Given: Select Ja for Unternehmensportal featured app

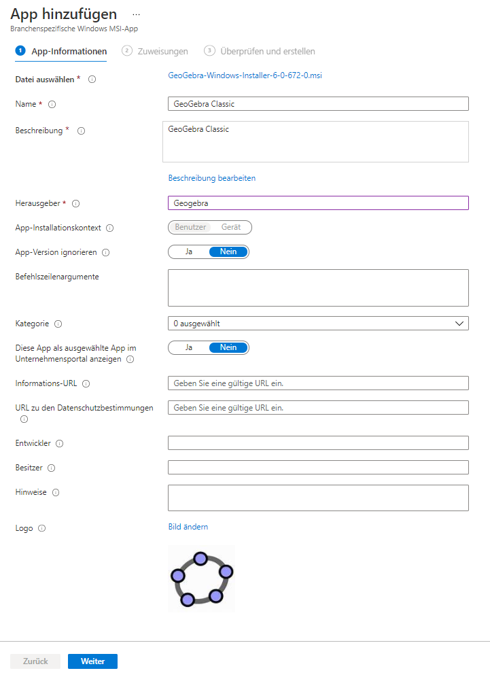Looking at the screenshot, I should pos(189,347).
